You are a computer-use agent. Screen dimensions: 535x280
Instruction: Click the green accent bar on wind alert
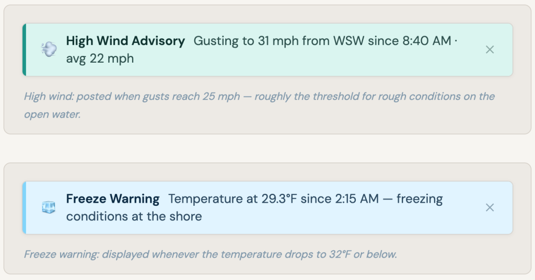(24, 50)
